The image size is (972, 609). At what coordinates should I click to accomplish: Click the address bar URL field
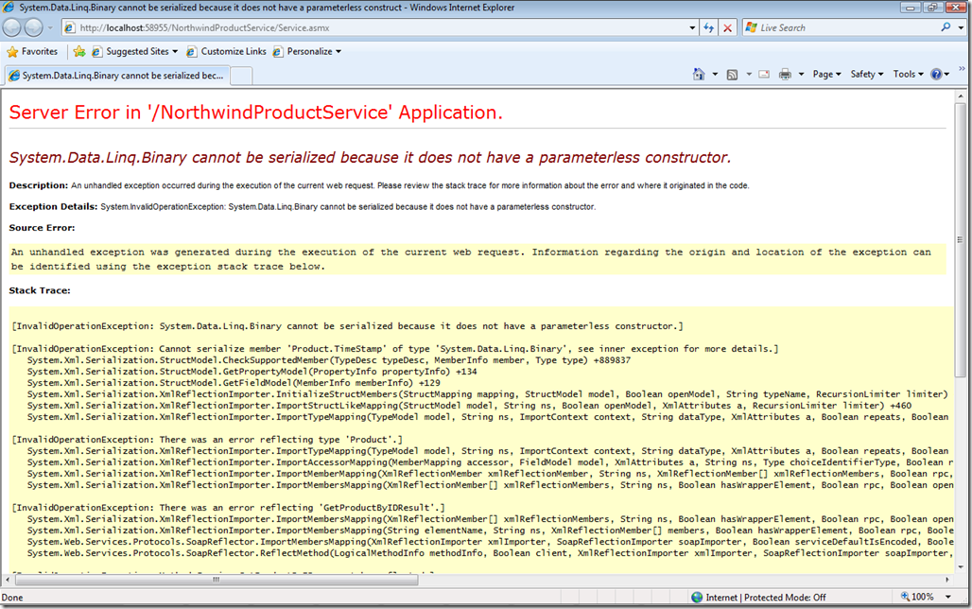pos(375,28)
